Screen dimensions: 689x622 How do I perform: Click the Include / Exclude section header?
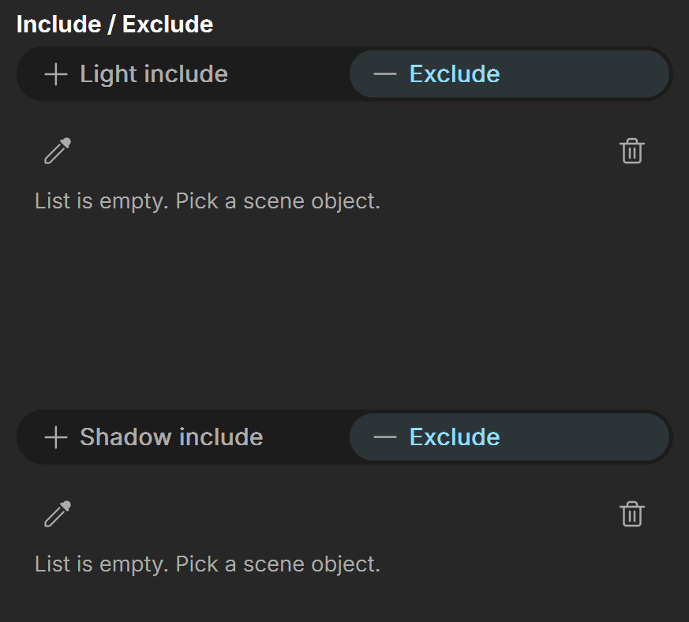point(114,24)
